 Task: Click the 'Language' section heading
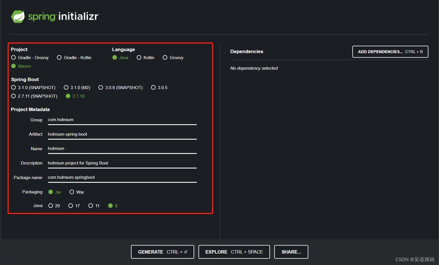tap(123, 50)
